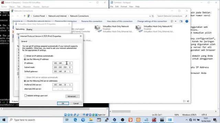Launch Microsoft Edge from taskbar
This screenshot has width=220, height=123.
tap(75, 120)
